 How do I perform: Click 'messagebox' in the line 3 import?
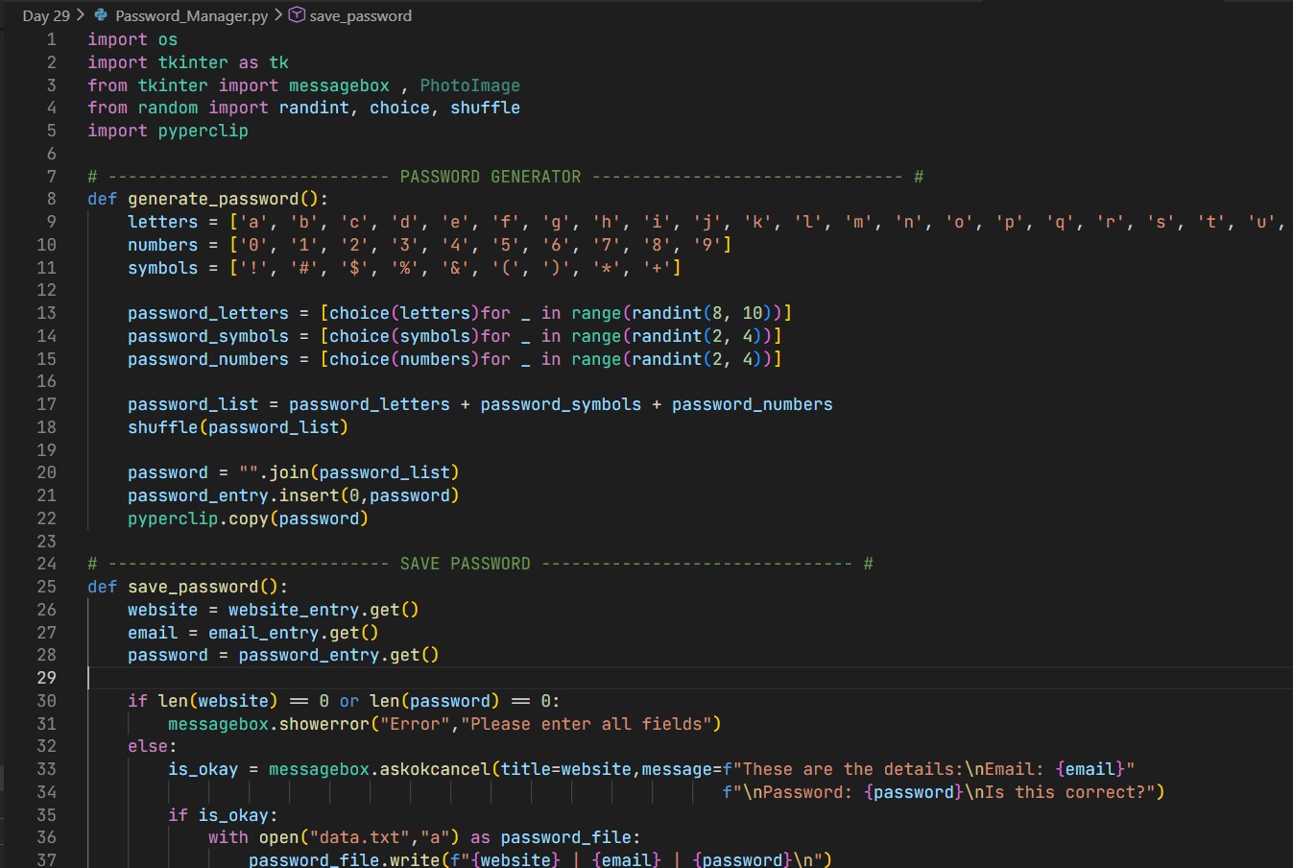340,85
